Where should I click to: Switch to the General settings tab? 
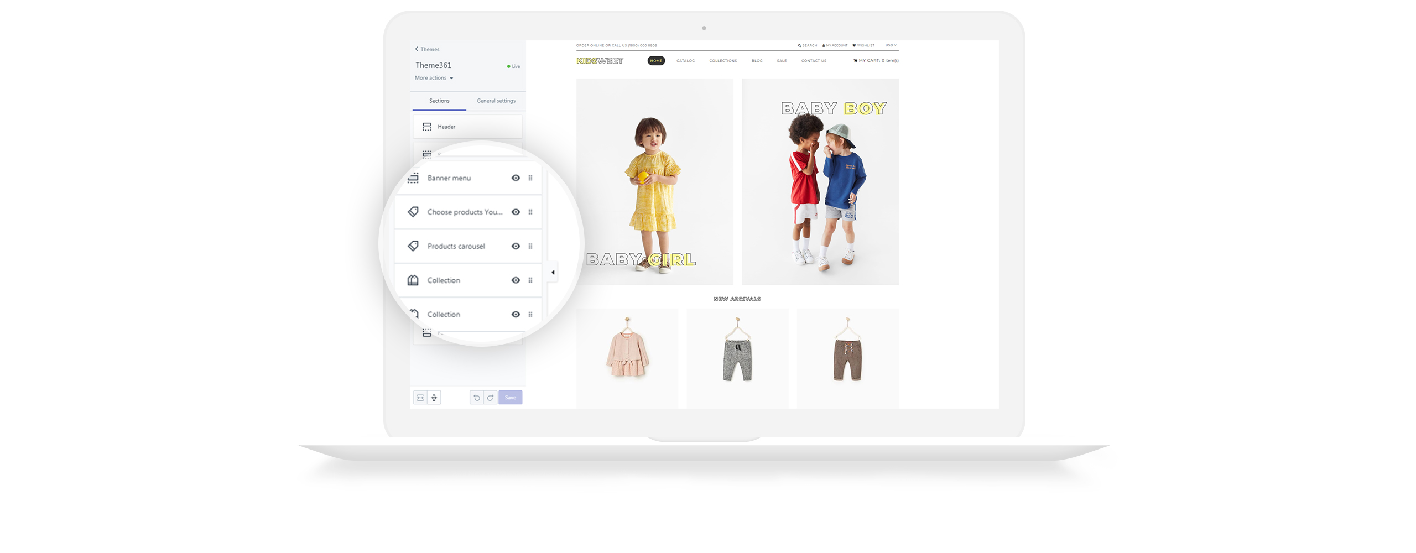(496, 101)
